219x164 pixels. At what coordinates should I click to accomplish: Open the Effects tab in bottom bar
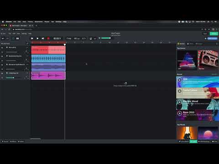(13, 141)
